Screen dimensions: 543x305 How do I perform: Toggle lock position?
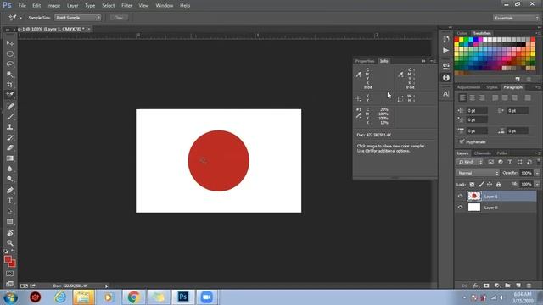point(490,185)
